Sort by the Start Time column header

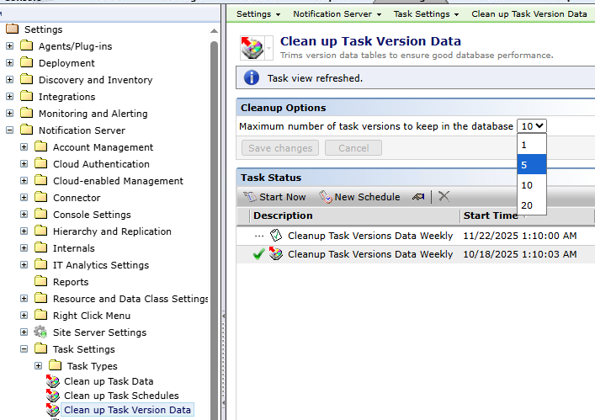[491, 215]
